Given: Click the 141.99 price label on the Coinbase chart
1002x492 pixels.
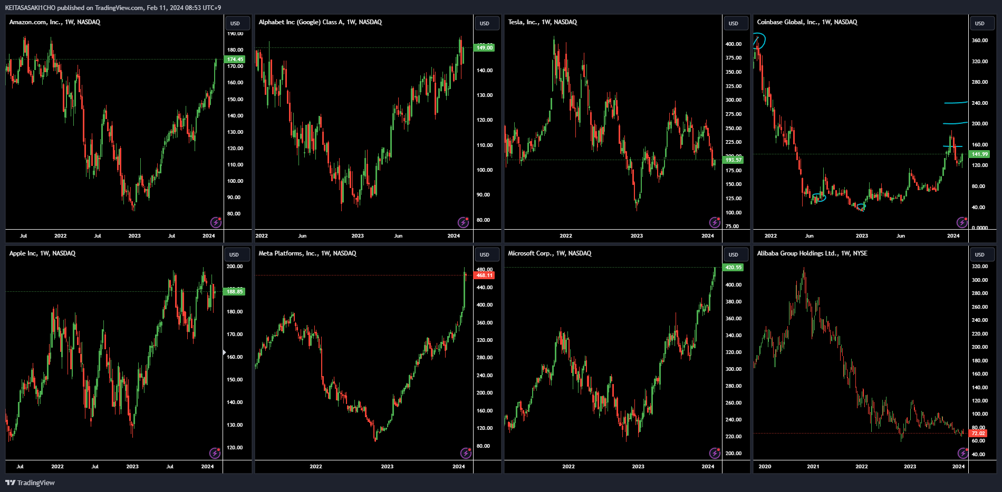Looking at the screenshot, I should [980, 154].
